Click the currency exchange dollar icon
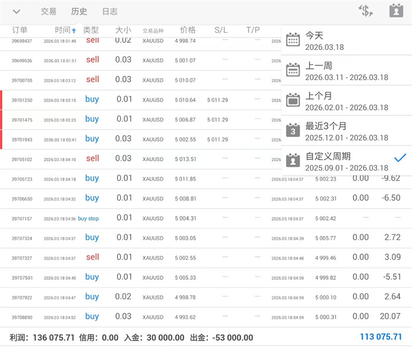The width and height of the screenshot is (412, 354). (x=366, y=11)
